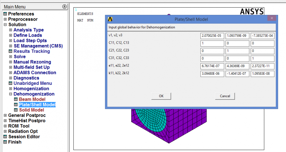286x152 pixels.
Task: Click the C21 input field
Action: (x=212, y=51)
